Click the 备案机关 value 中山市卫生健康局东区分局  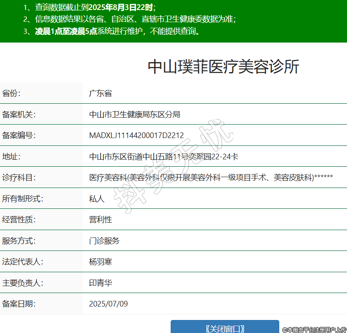[135, 114]
